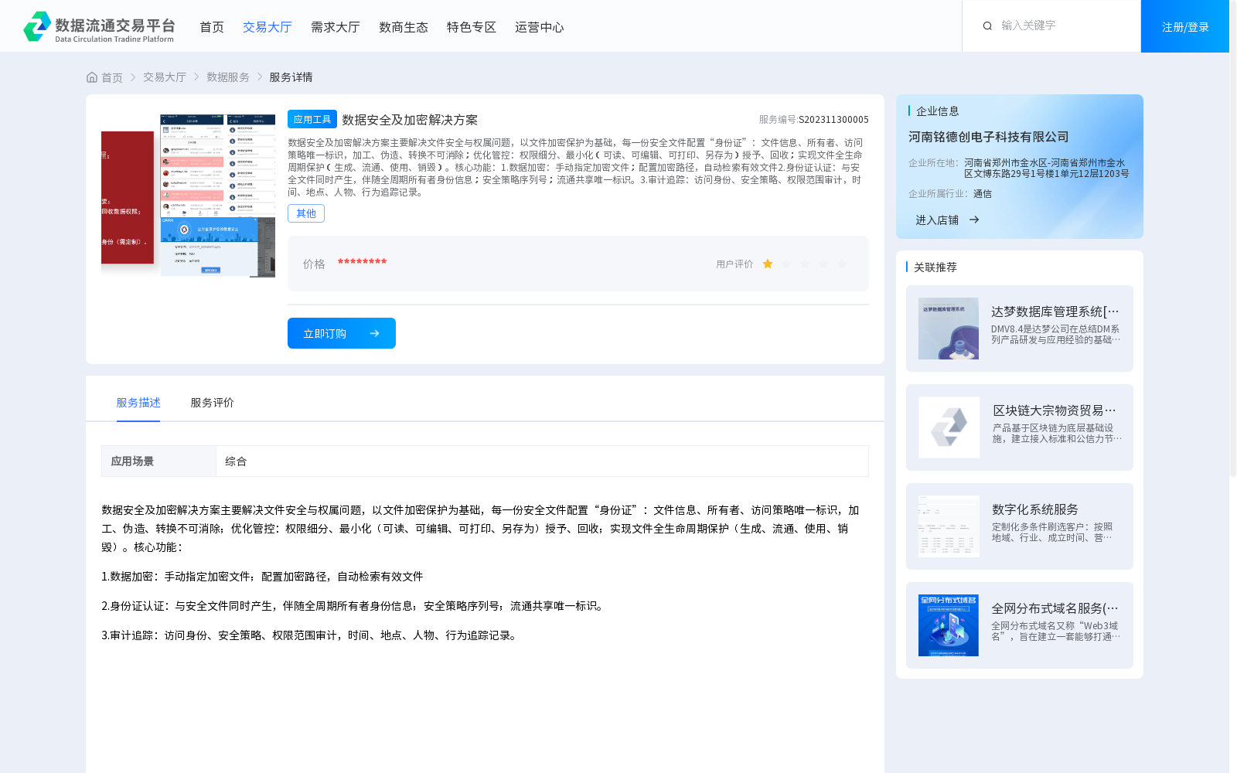This screenshot has width=1237, height=773.
Task: Click the first rating star
Action: (x=768, y=264)
